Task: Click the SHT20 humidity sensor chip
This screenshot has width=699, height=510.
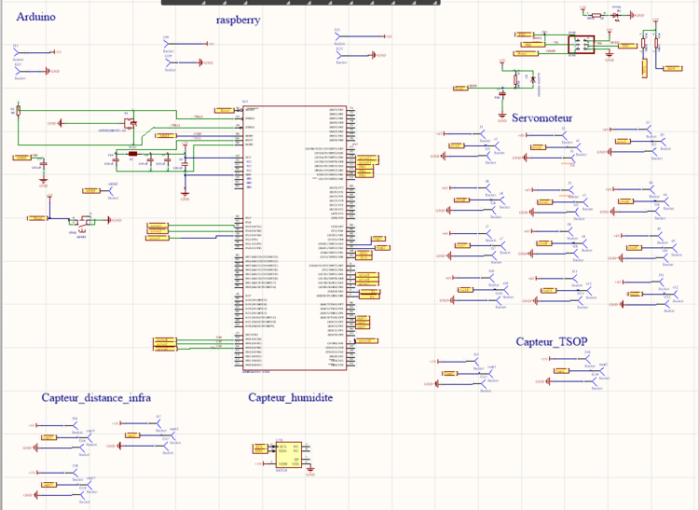Action: pyautogui.click(x=290, y=453)
